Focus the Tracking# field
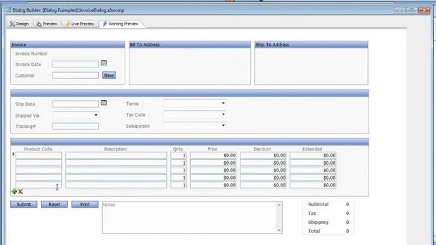The width and height of the screenshot is (436, 245). pyautogui.click(x=76, y=126)
